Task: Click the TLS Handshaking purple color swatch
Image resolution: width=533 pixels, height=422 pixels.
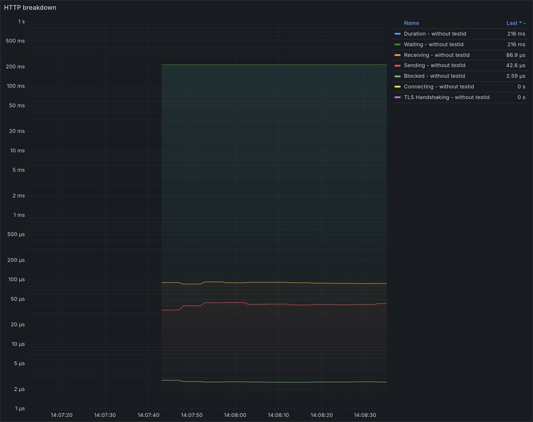Action: (397, 97)
